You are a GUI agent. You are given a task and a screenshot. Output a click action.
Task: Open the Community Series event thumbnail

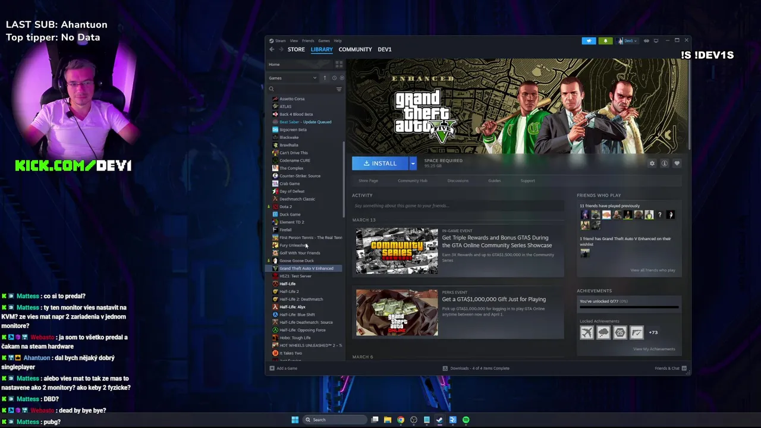(397, 251)
